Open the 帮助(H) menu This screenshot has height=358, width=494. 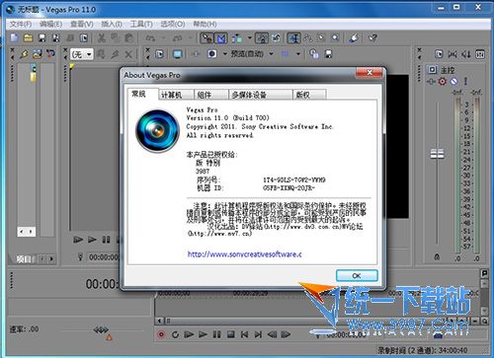(205, 24)
